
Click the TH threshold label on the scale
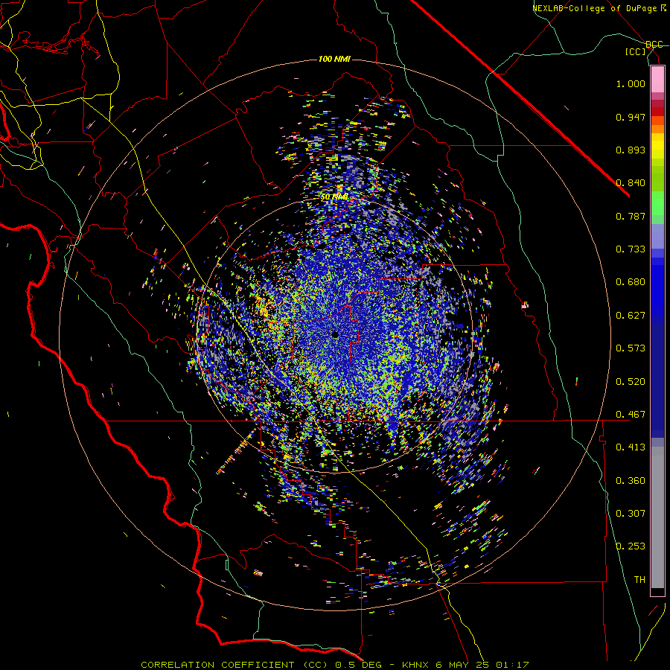[x=639, y=580]
